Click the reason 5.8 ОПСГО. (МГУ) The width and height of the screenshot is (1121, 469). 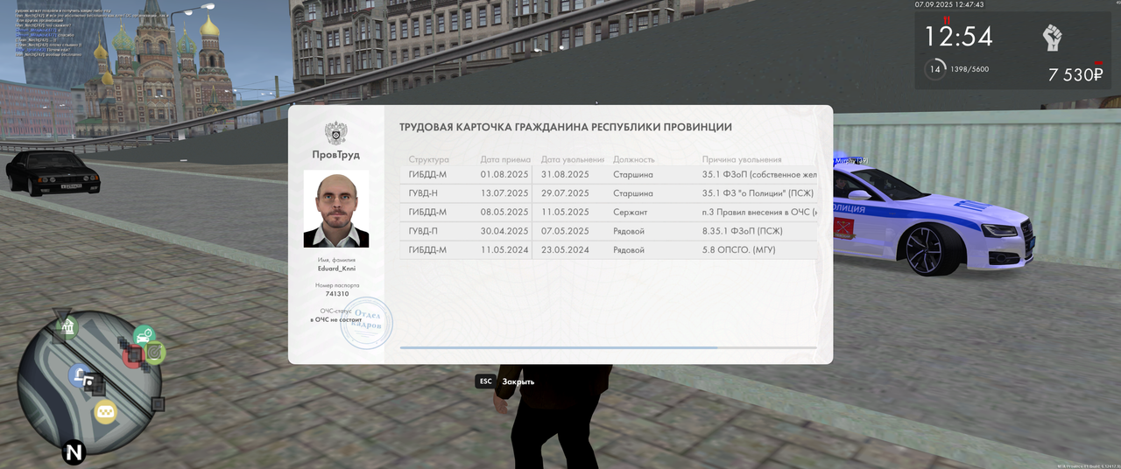click(739, 250)
